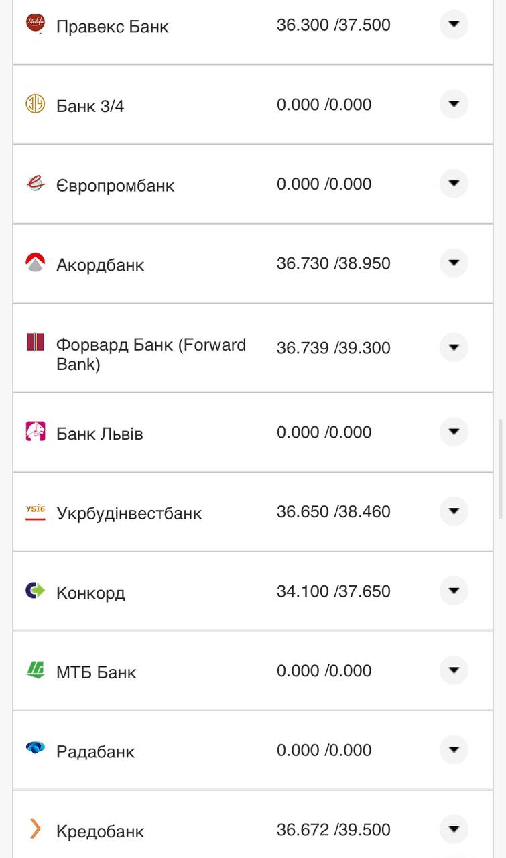Click the Форвард Банк logo icon

[35, 342]
